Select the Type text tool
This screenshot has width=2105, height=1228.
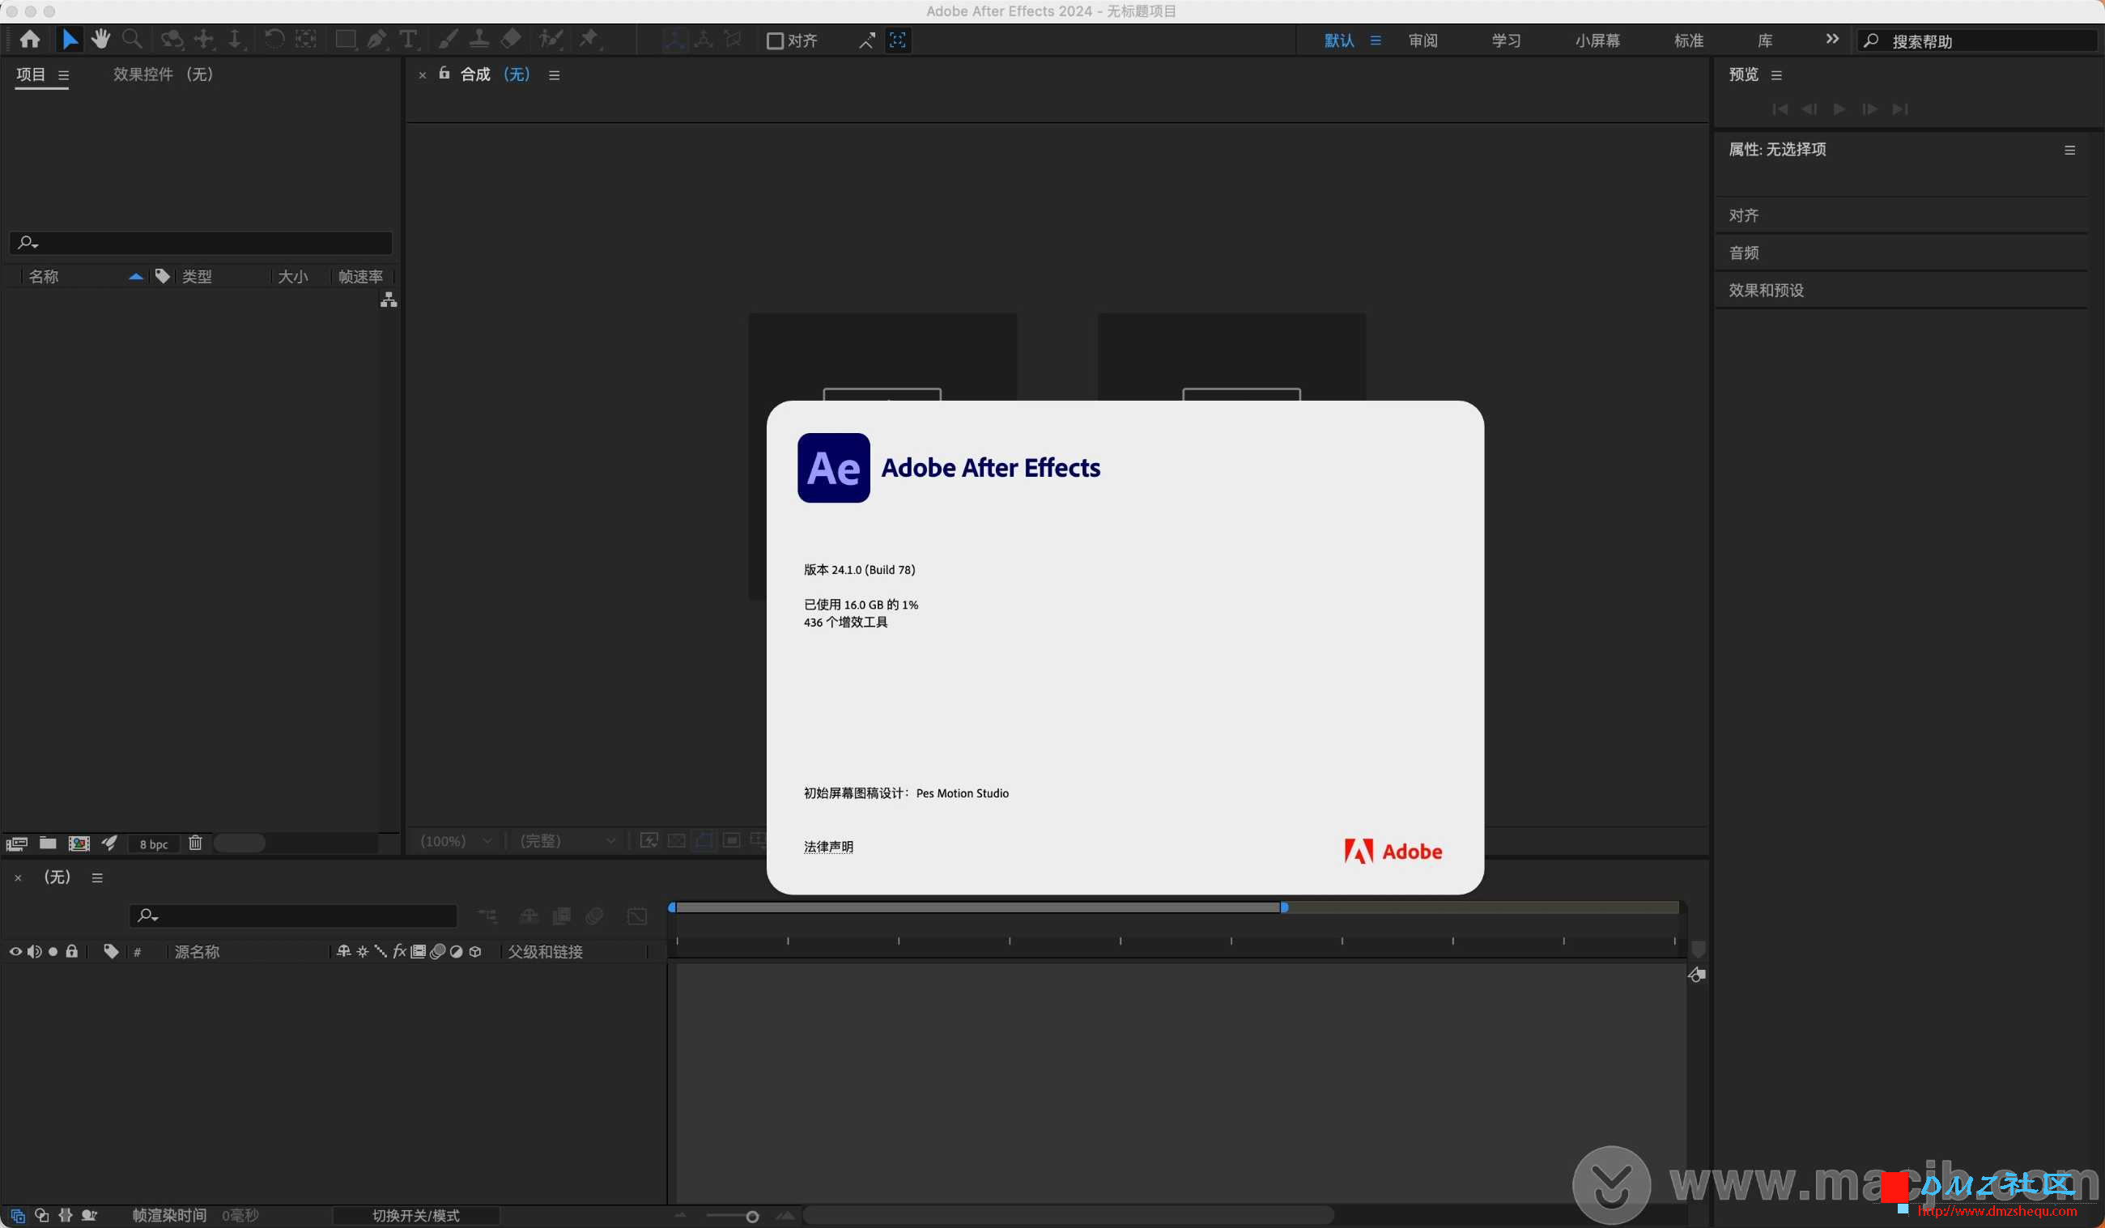(409, 40)
